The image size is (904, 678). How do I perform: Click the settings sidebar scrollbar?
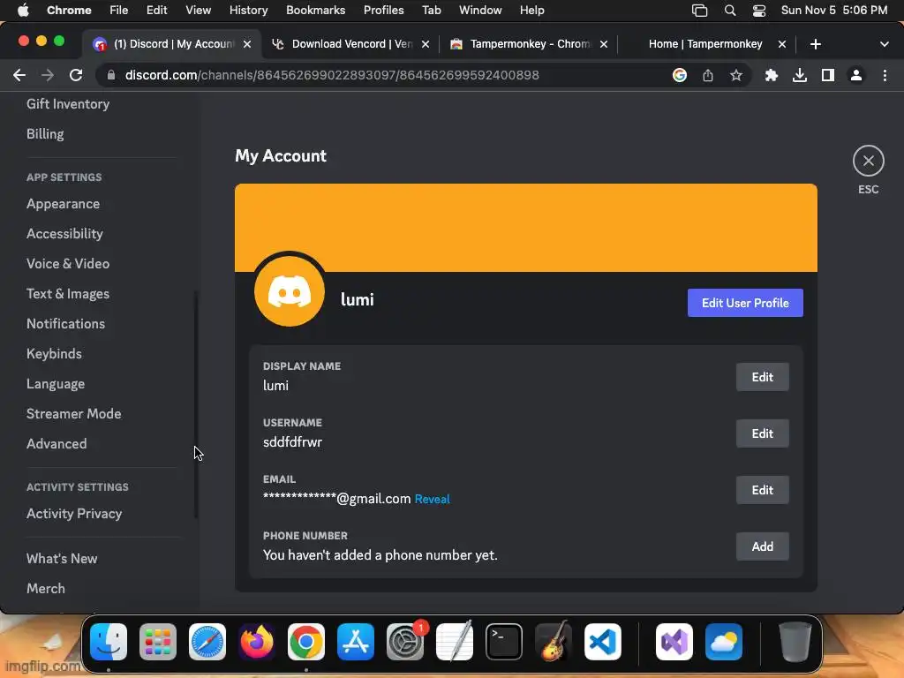196,403
